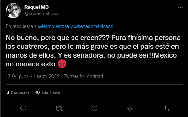
Task: Open the Twitter for Android source label
Action: click(83, 76)
